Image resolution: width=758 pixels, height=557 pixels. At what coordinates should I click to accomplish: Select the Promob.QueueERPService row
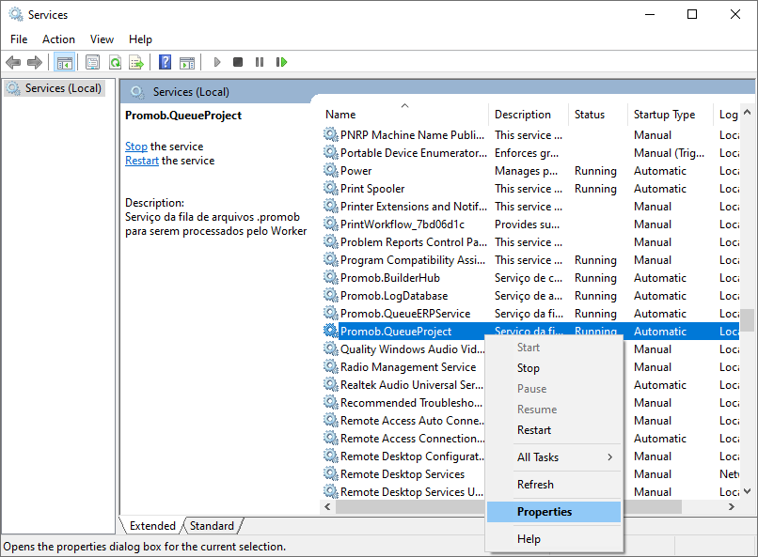[530, 313]
